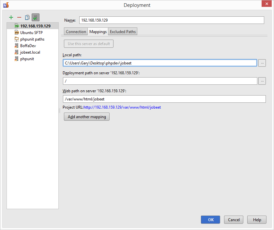
Task: Select the phpunit server entry
Action: point(28,59)
